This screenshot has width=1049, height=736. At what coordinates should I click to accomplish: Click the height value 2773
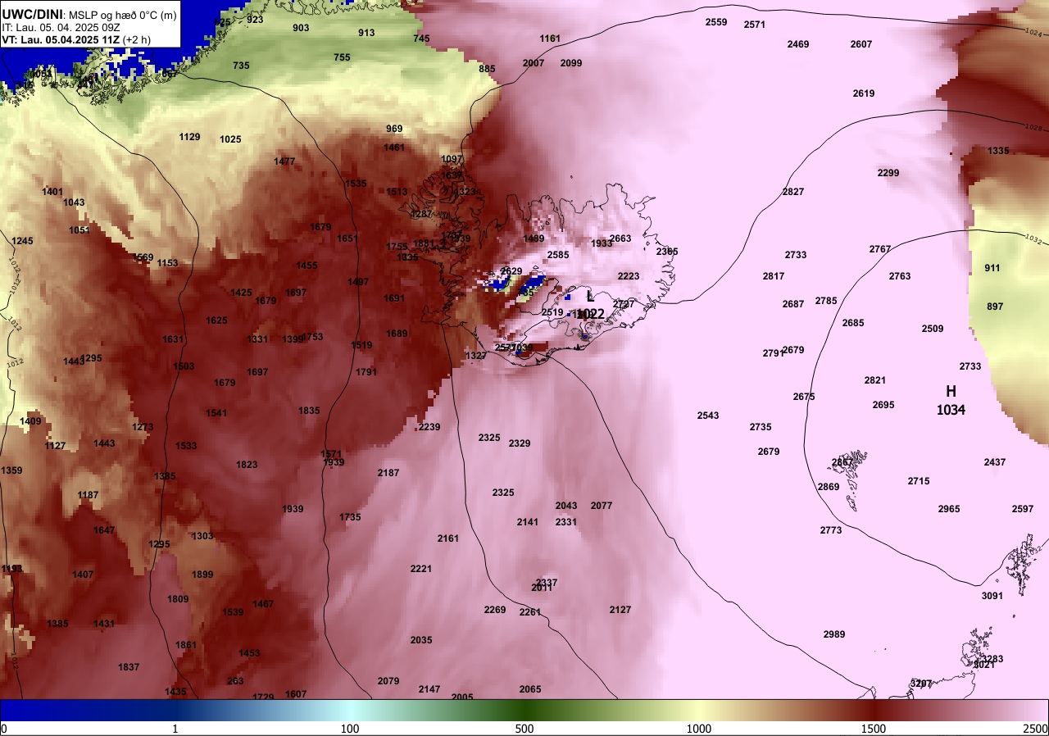click(x=831, y=530)
